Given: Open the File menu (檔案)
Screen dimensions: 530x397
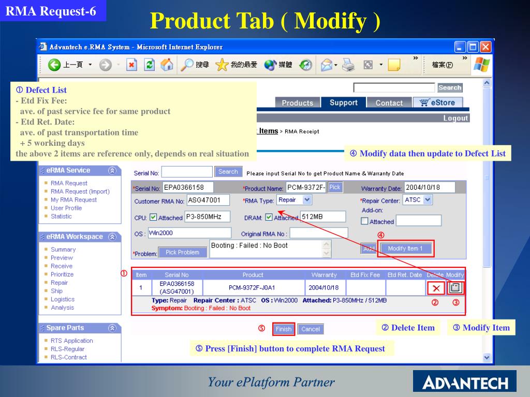Looking at the screenshot, I should point(442,65).
